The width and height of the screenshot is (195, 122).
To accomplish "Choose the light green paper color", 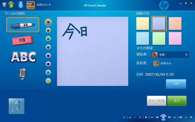I will (159, 38).
